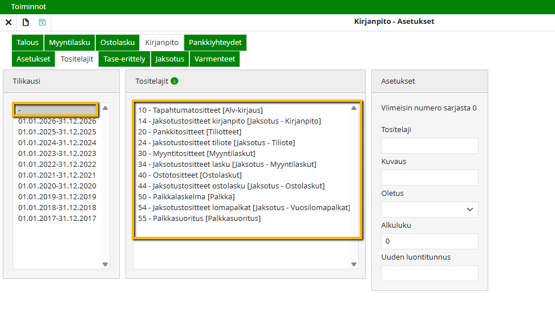Select 30 - Myyntitositteet voucher type

coord(196,154)
